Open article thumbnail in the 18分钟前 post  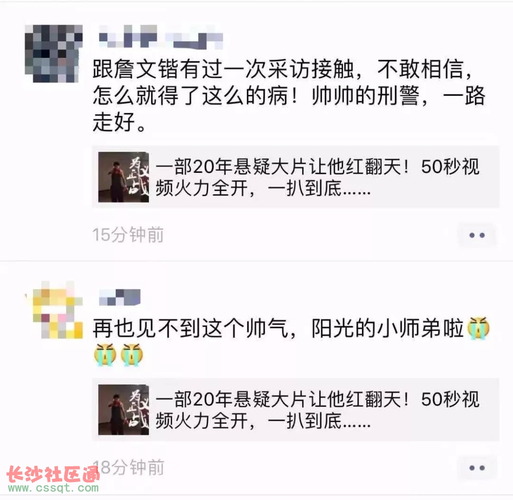[123, 410]
